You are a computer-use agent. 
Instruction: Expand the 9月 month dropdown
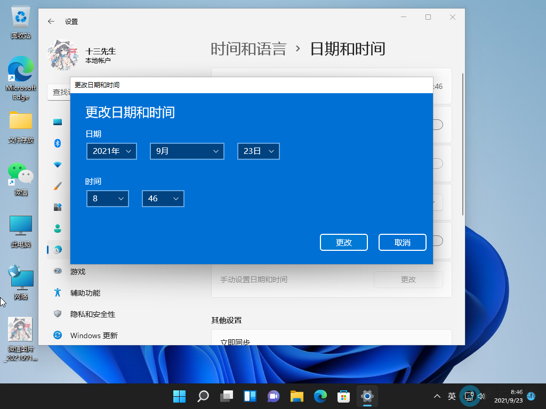pos(187,151)
